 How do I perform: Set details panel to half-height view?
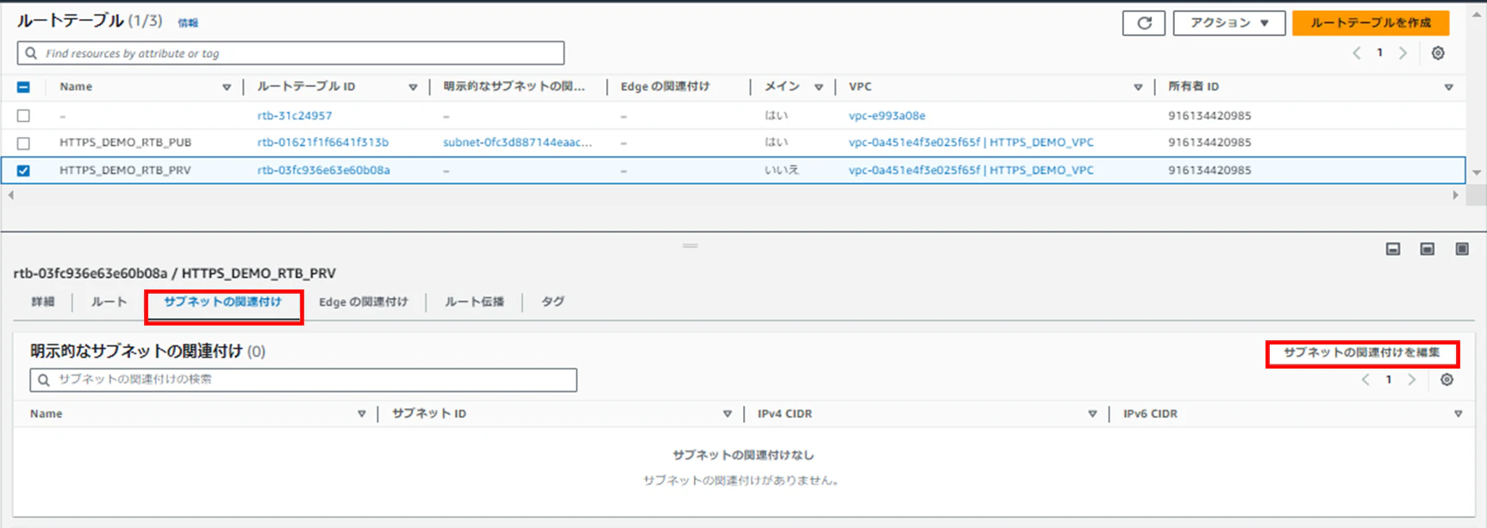point(1428,249)
